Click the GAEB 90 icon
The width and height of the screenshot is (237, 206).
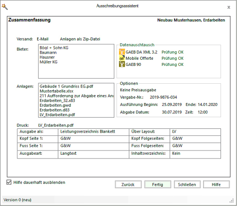(122, 64)
